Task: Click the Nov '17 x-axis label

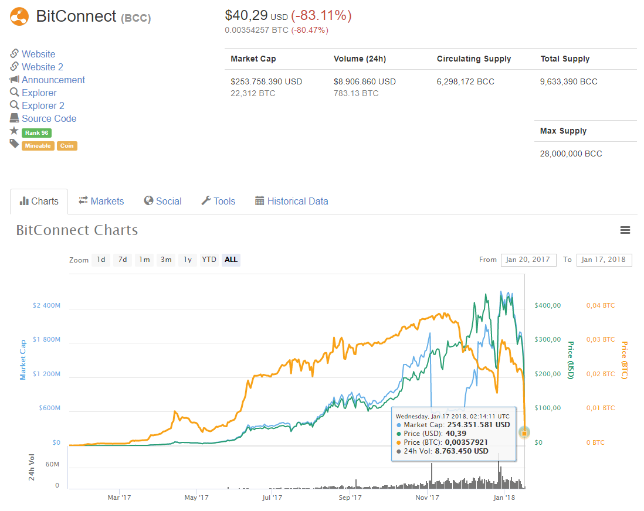Action: [427, 498]
